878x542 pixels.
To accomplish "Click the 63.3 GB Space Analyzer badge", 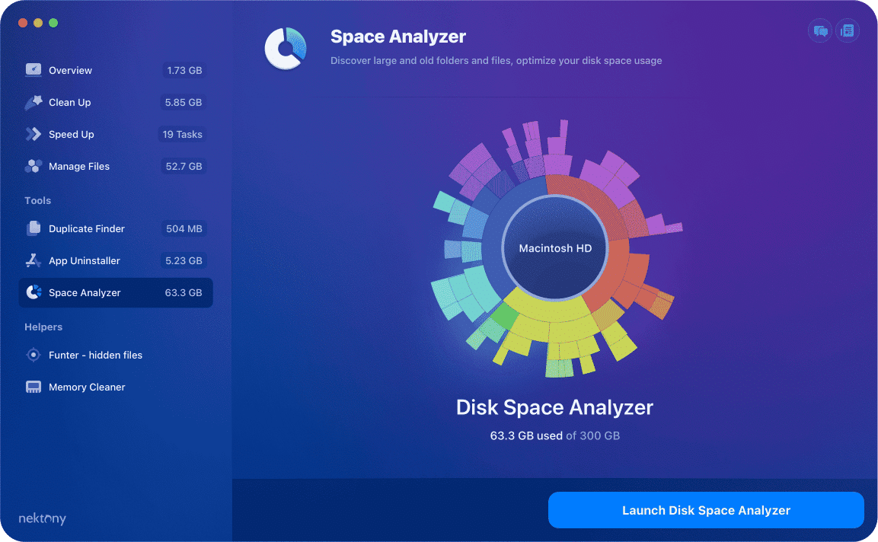I will tap(183, 292).
